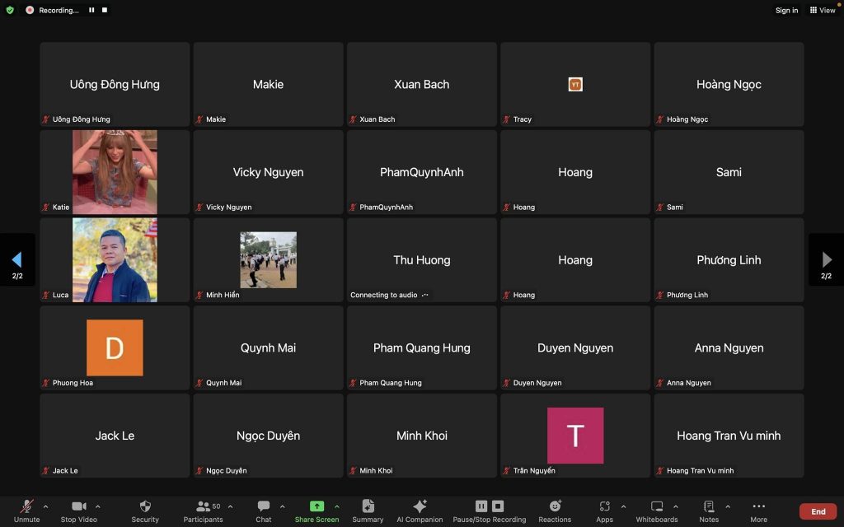844x527 pixels.
Task: Open the Whiteboards tool
Action: [656, 510]
